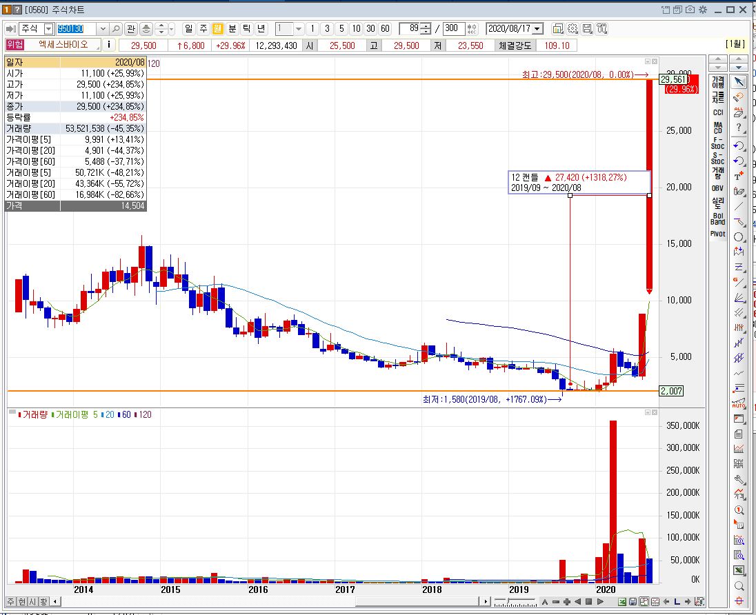Click the total candle count field 300
This screenshot has width=756, height=615.
[x=454, y=28]
